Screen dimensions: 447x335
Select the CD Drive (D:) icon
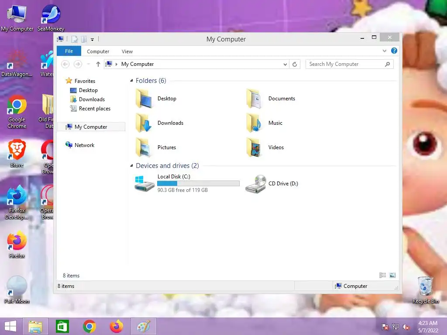256,184
